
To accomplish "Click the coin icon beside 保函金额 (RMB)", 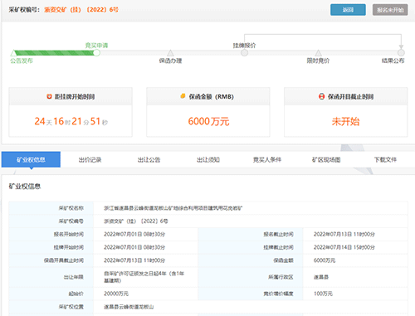I will [x=183, y=96].
